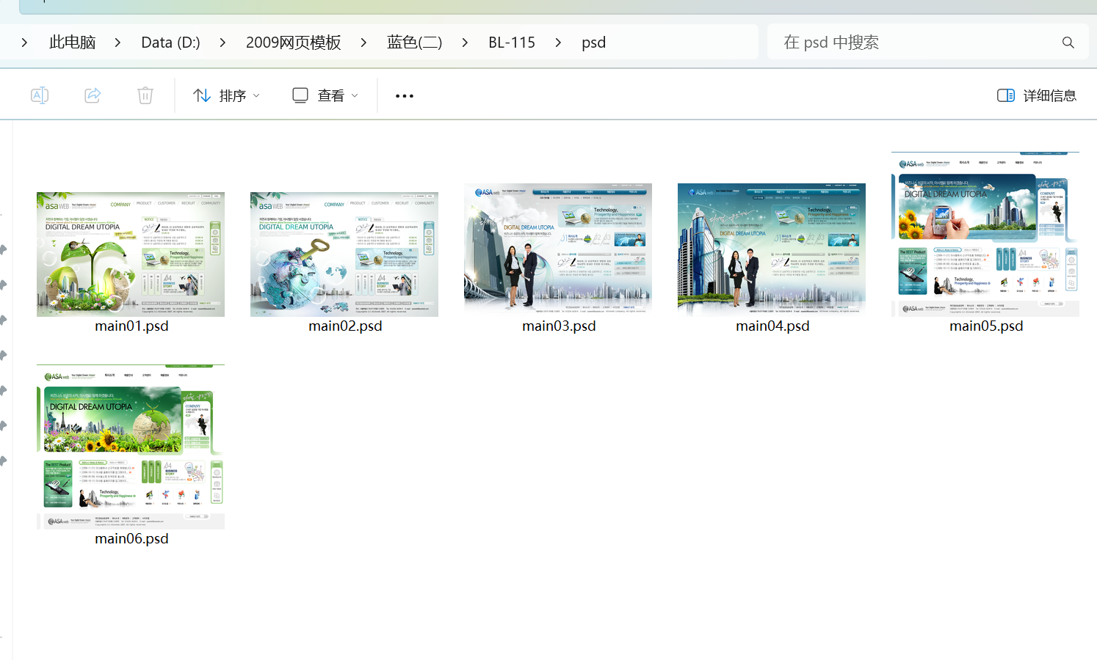Navigate to BL-115 folder breadcrumb
This screenshot has width=1097, height=660.
[512, 43]
